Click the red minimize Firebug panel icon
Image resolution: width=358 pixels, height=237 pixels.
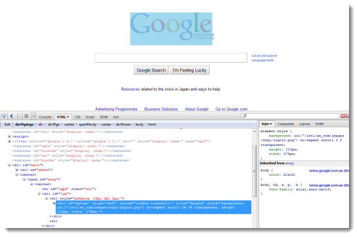(343, 116)
